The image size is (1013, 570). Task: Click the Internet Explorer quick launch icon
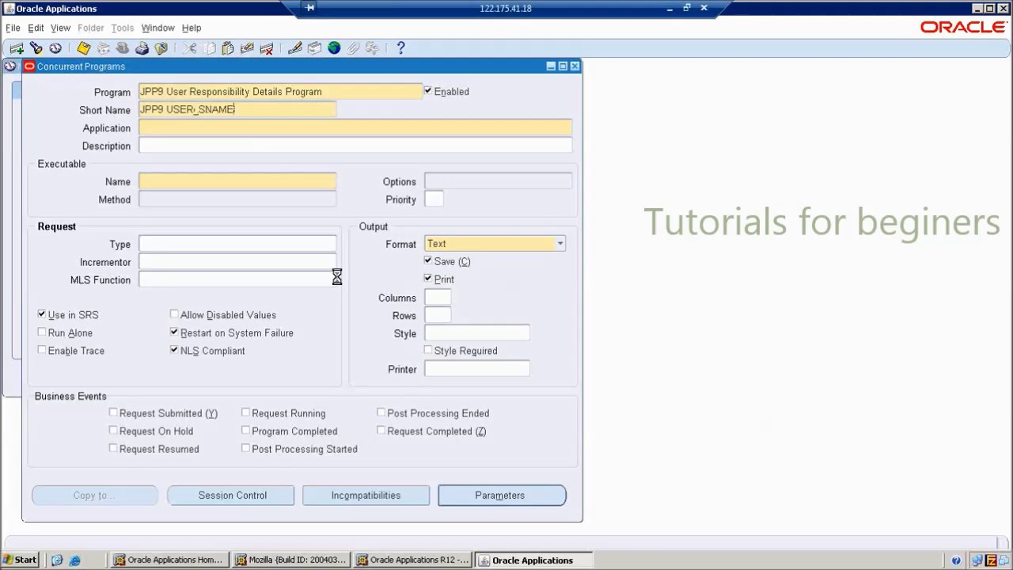74,560
